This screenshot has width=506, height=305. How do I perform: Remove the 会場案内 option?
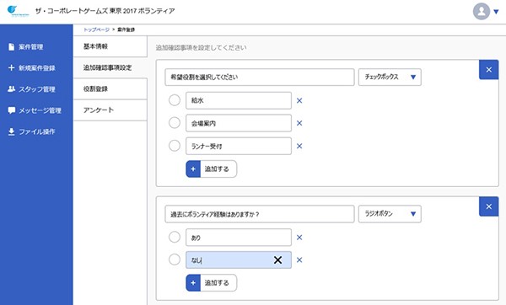pos(299,123)
